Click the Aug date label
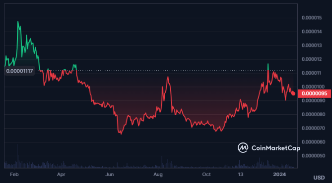This screenshot has height=183, width=332. (x=158, y=175)
